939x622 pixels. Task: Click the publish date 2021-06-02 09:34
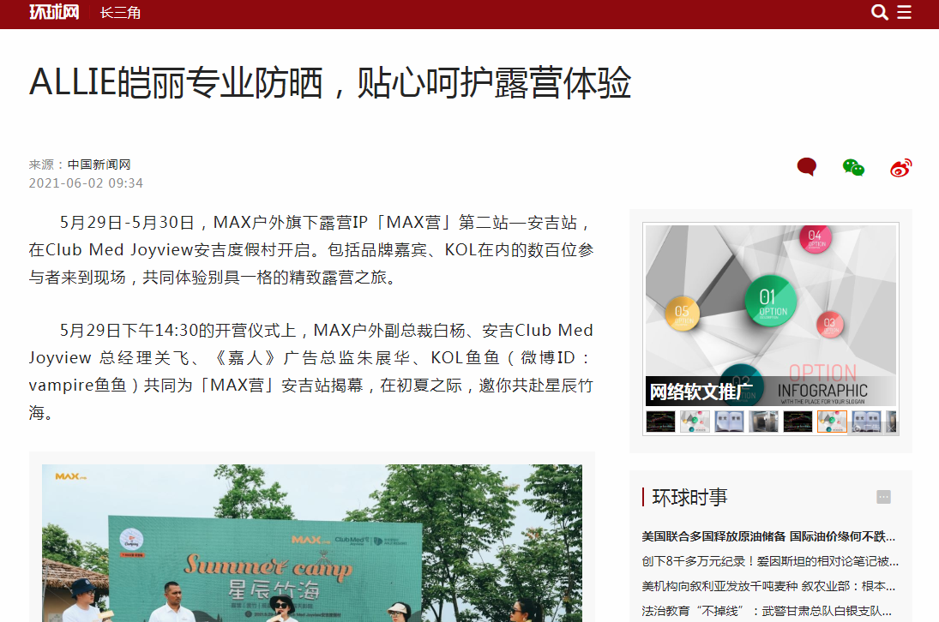[x=87, y=183]
